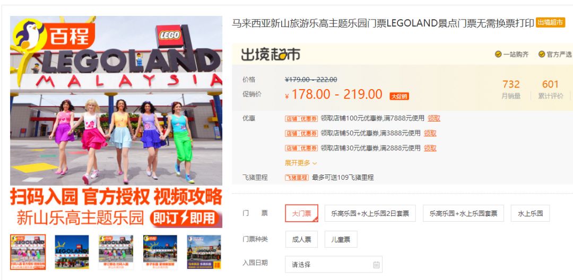Viewport: 573px width, 280px height.
Task: Select 乐高乐园+水上乐园2日套票 option
Action: click(370, 214)
